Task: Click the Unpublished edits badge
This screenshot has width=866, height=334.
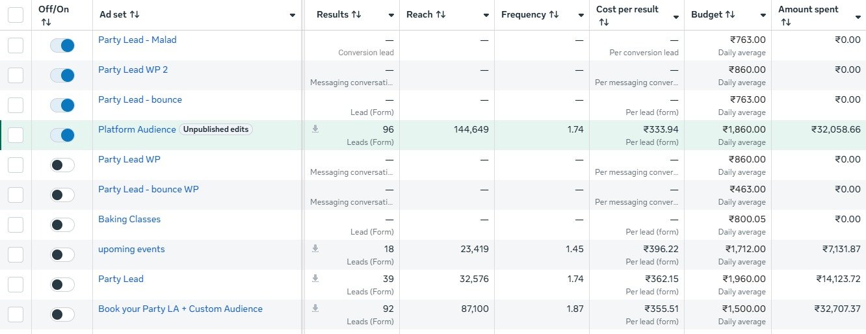Action: (216, 129)
